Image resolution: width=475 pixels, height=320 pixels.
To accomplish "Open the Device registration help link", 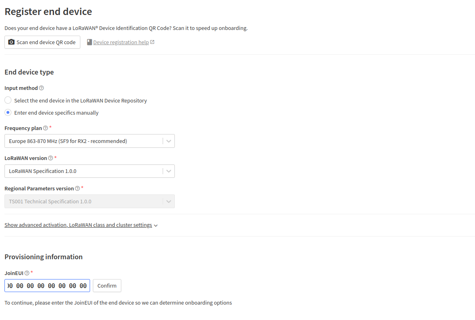I will tap(121, 43).
